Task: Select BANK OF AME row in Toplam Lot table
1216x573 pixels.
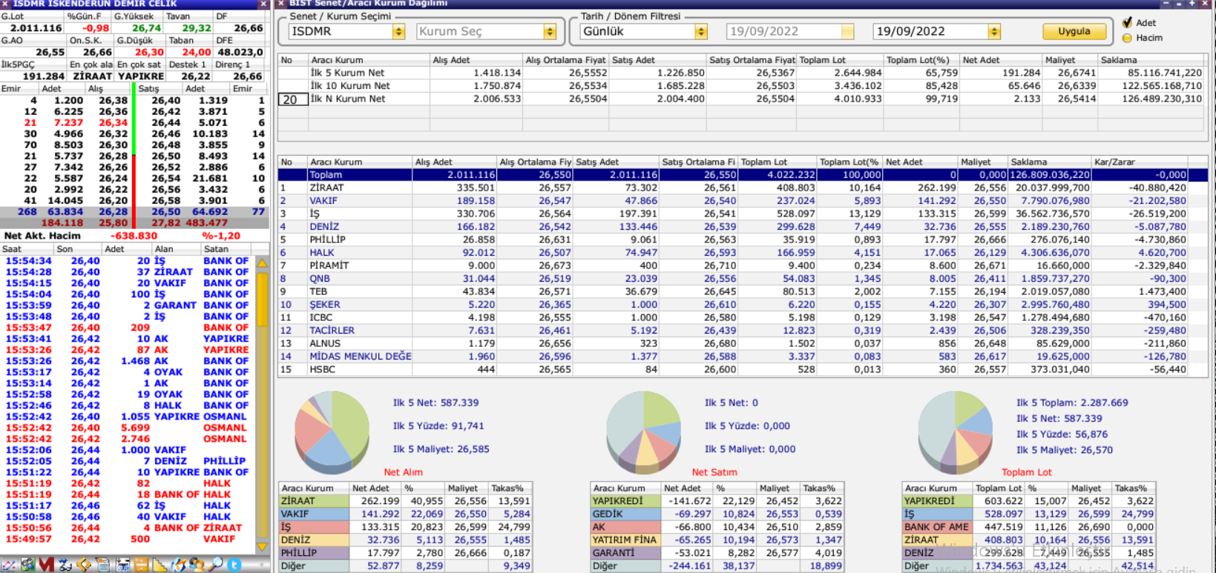Action: click(1028, 527)
